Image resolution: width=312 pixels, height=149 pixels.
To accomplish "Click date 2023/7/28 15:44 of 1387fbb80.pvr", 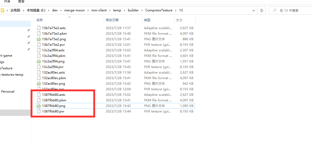I will point(118,111).
